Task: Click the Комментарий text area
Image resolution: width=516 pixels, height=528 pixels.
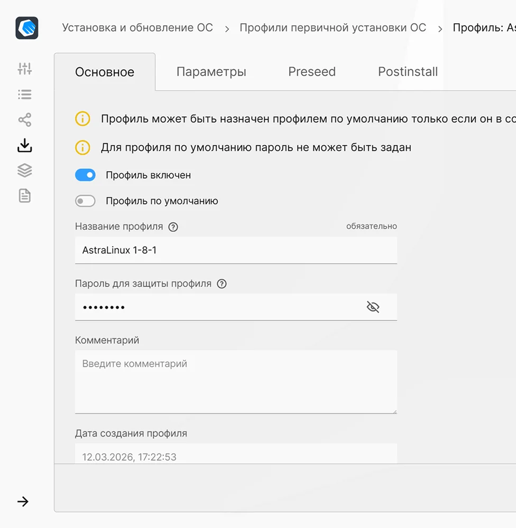Action: coord(236,382)
